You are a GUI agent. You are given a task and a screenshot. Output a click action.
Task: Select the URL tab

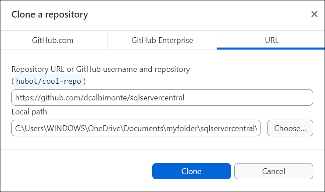coord(272,40)
